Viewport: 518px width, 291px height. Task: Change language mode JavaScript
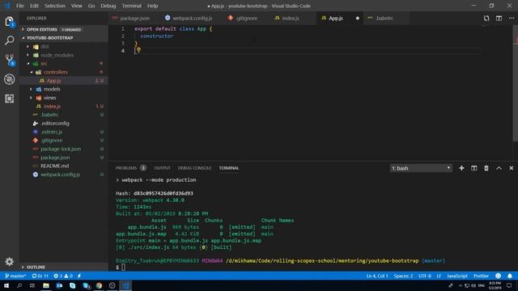(x=457, y=276)
